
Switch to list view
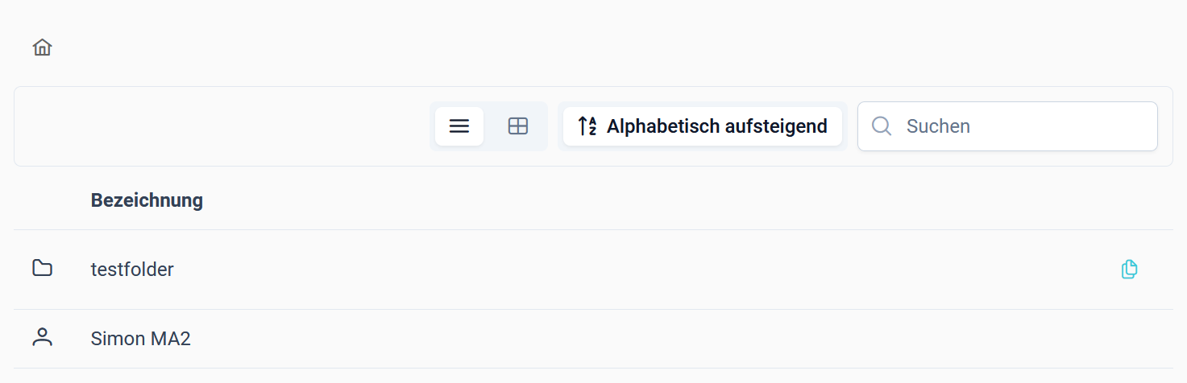point(459,126)
